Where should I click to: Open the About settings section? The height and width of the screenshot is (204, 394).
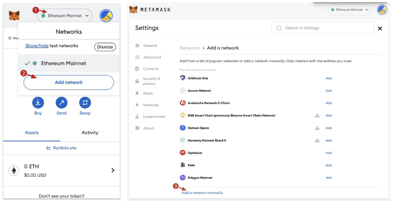point(148,128)
